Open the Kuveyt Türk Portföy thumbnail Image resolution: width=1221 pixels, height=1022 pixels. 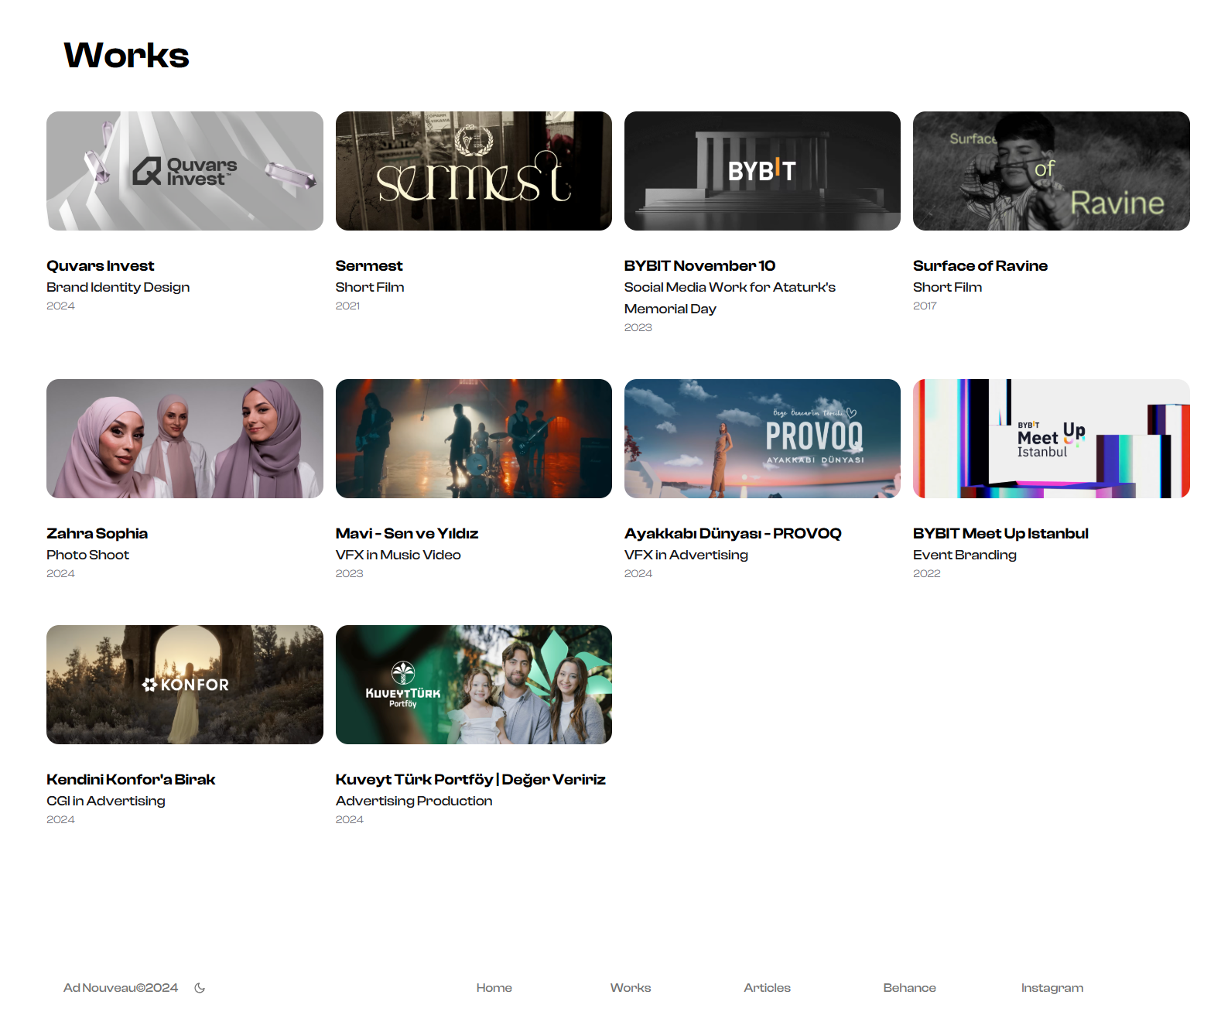pyautogui.click(x=474, y=685)
